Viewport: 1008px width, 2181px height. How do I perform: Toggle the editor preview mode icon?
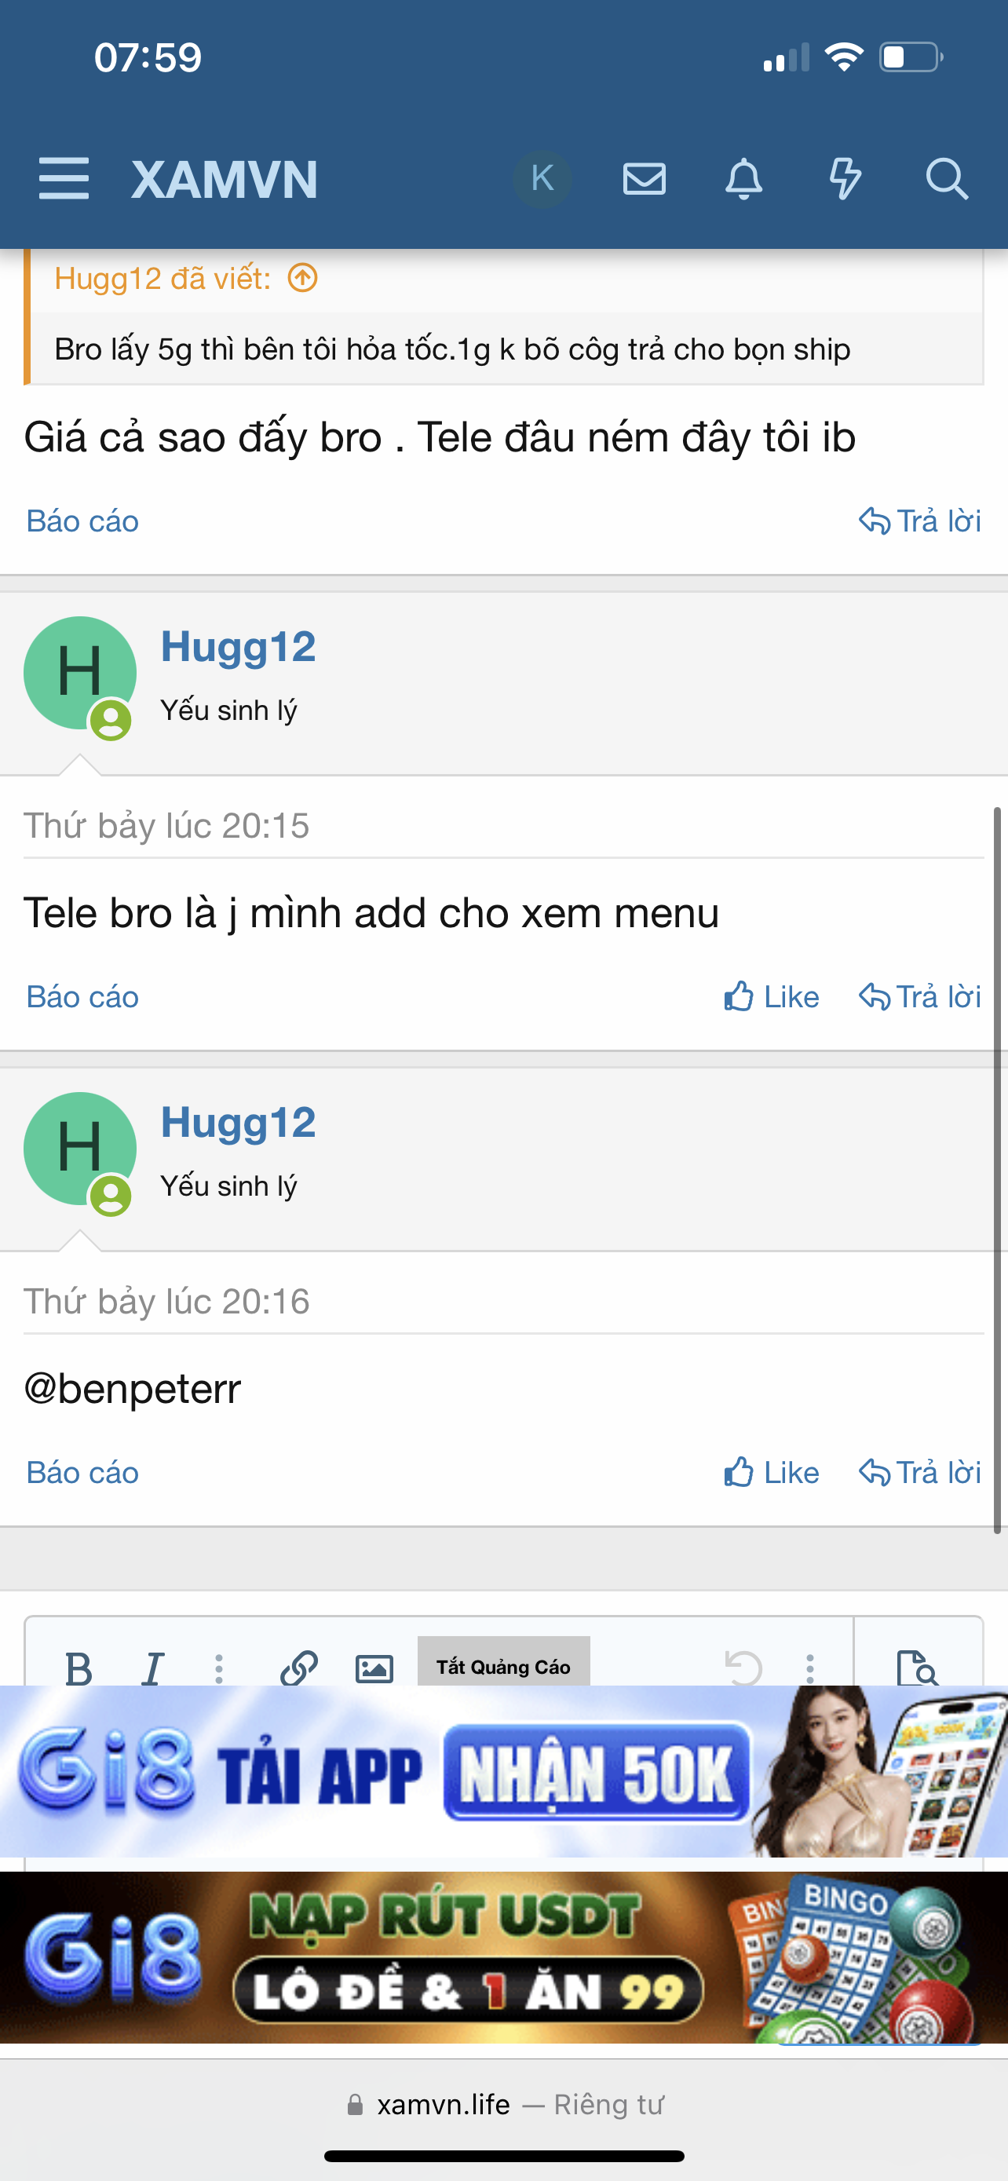[917, 1667]
